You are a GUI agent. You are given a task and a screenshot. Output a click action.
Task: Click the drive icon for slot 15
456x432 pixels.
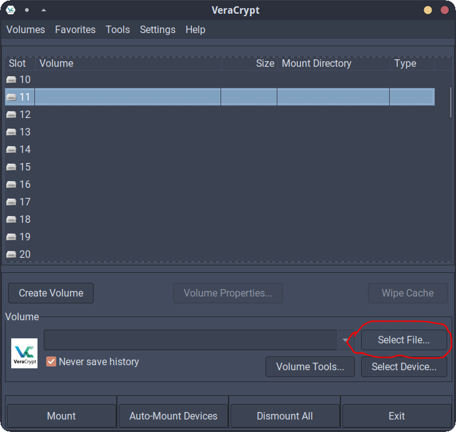pyautogui.click(x=11, y=167)
